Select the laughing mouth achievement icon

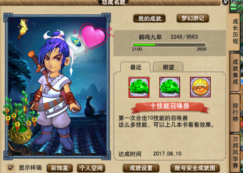point(200,87)
